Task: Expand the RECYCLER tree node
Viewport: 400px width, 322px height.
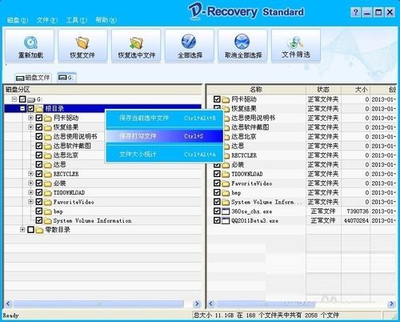Action: pos(30,174)
